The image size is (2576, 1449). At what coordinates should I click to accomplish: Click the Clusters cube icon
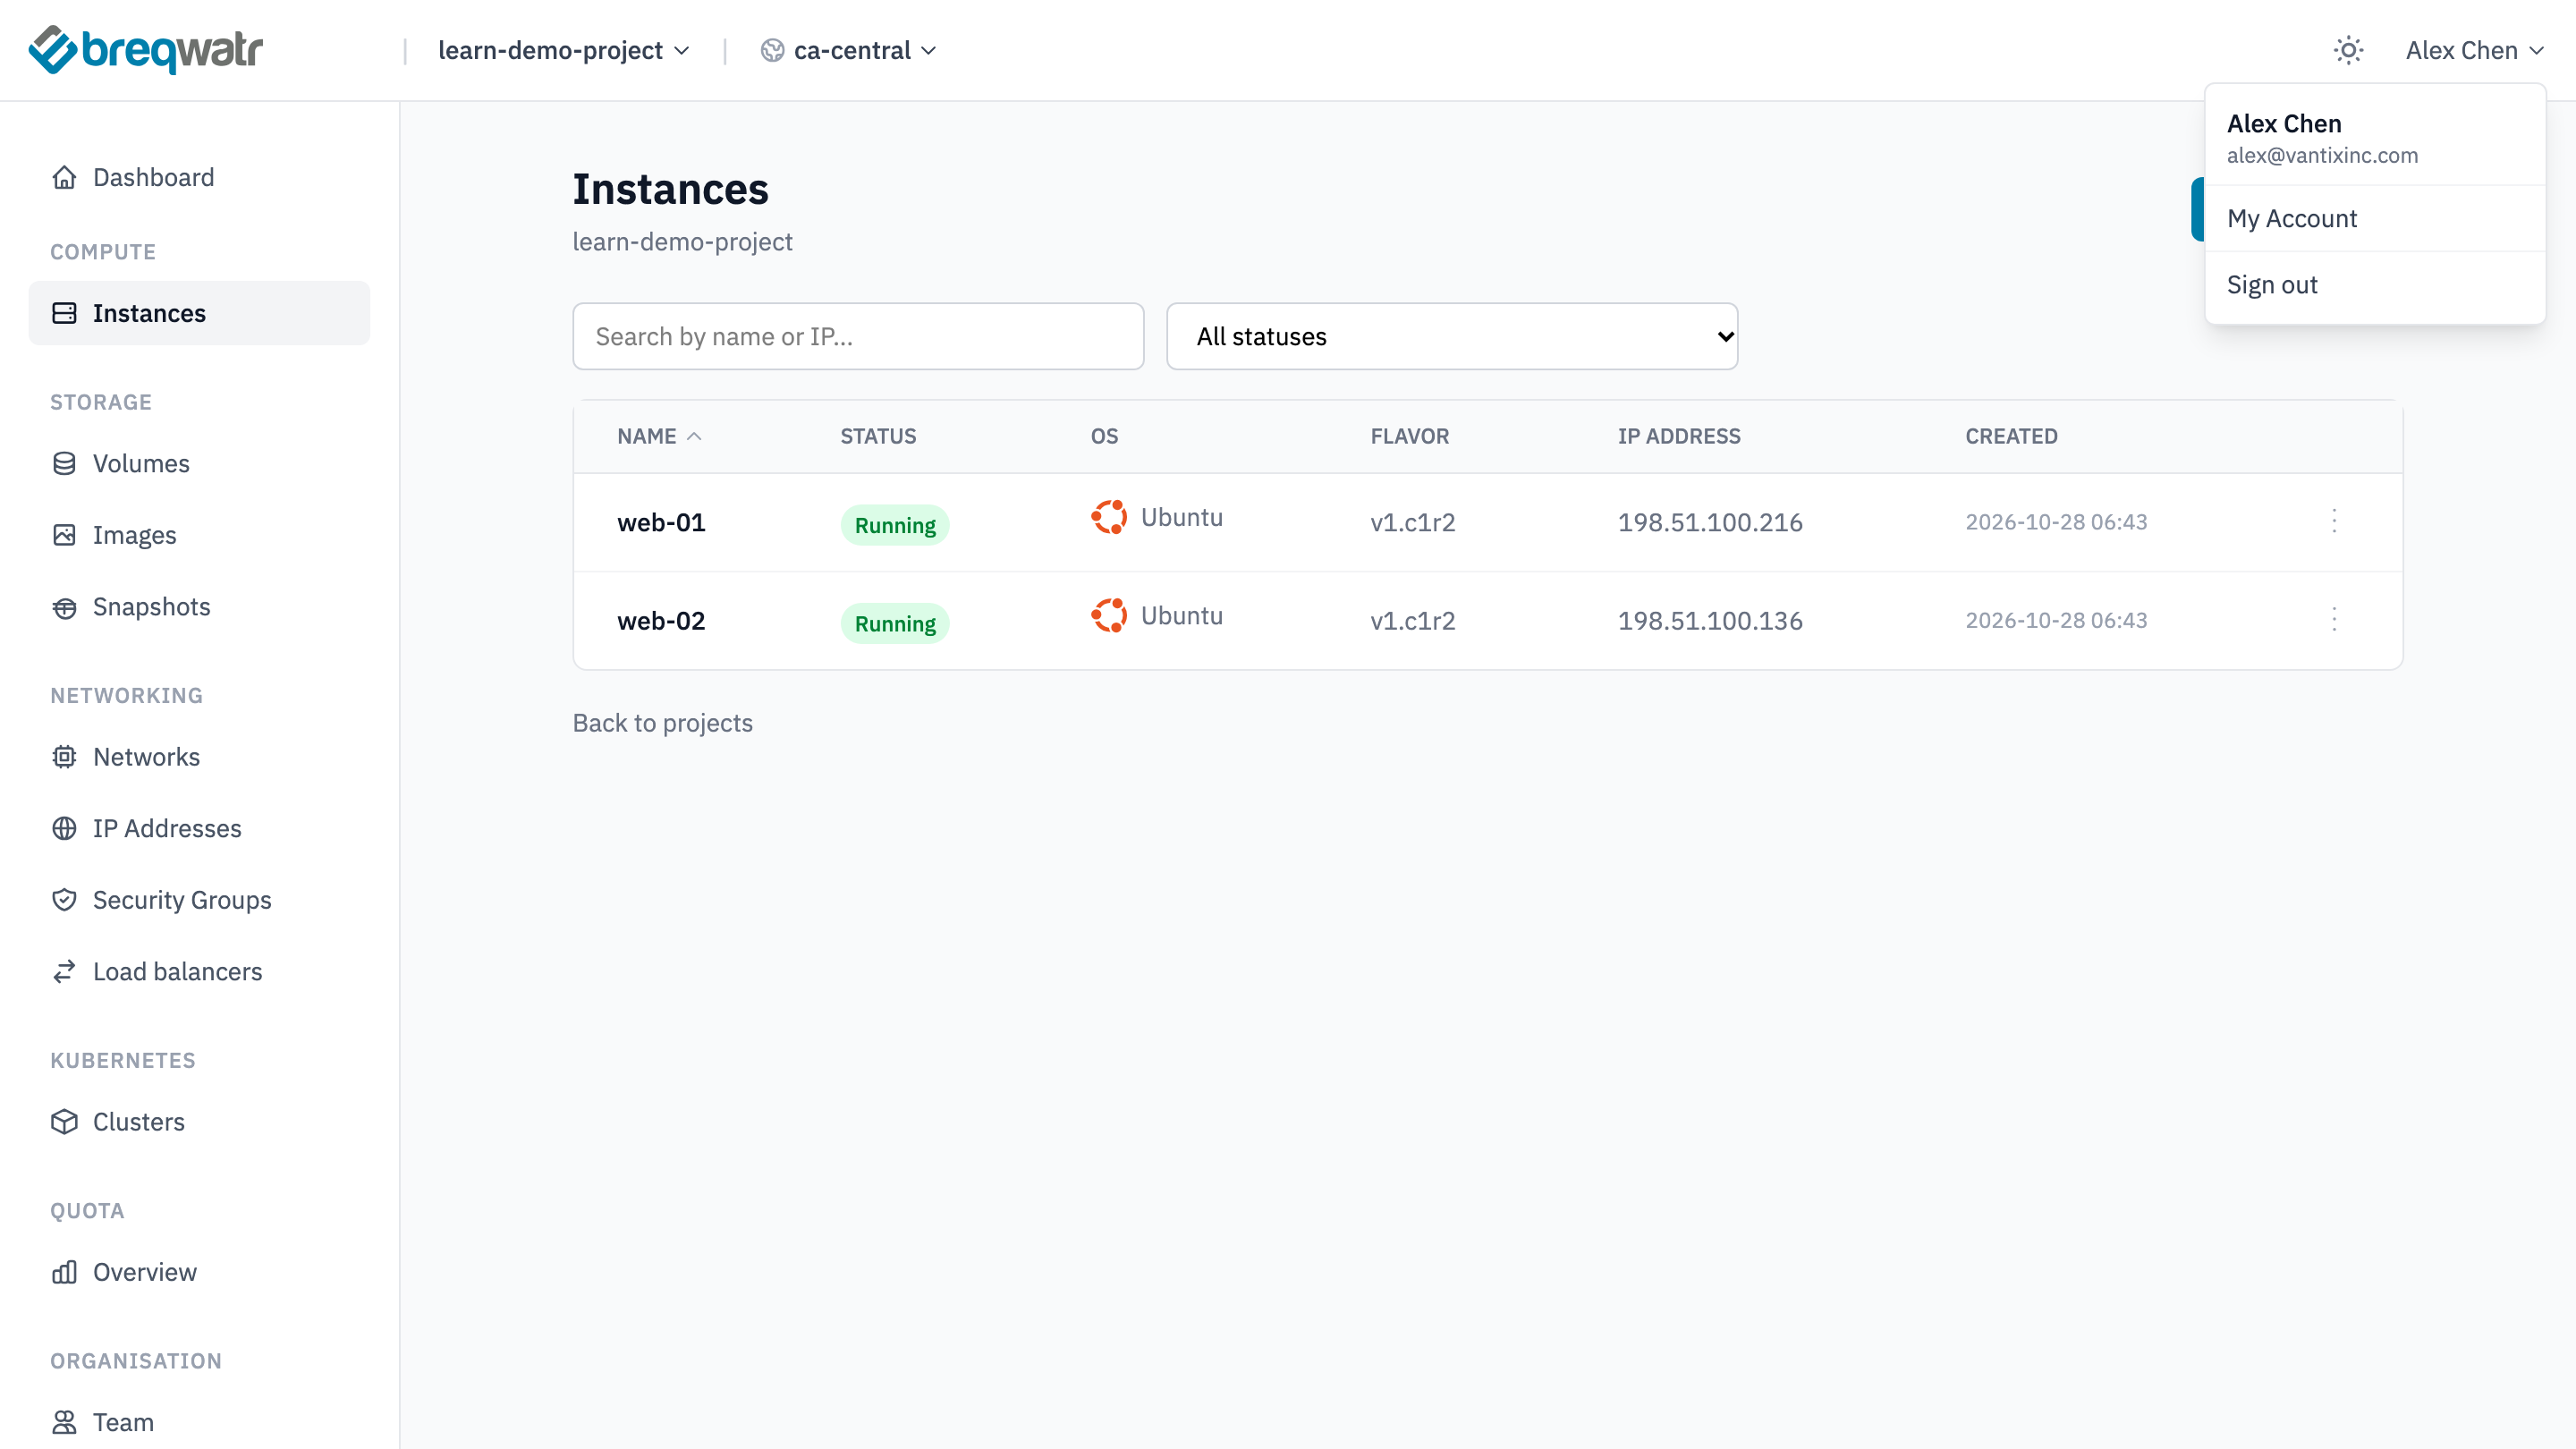pos(64,1122)
